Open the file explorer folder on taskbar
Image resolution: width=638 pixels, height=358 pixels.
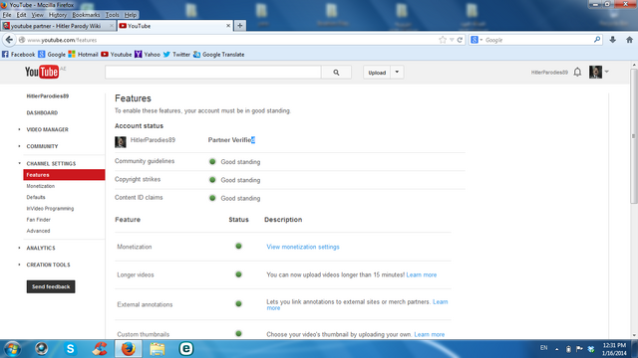(x=158, y=349)
